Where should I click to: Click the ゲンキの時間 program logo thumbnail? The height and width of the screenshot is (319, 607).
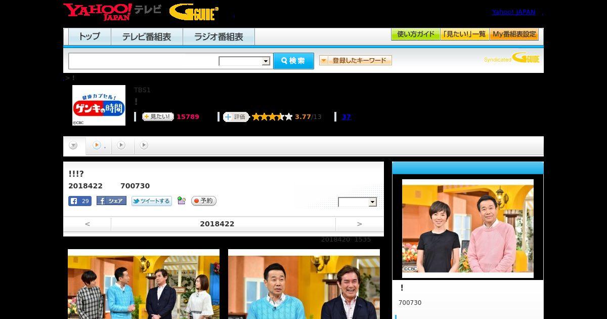pyautogui.click(x=99, y=105)
